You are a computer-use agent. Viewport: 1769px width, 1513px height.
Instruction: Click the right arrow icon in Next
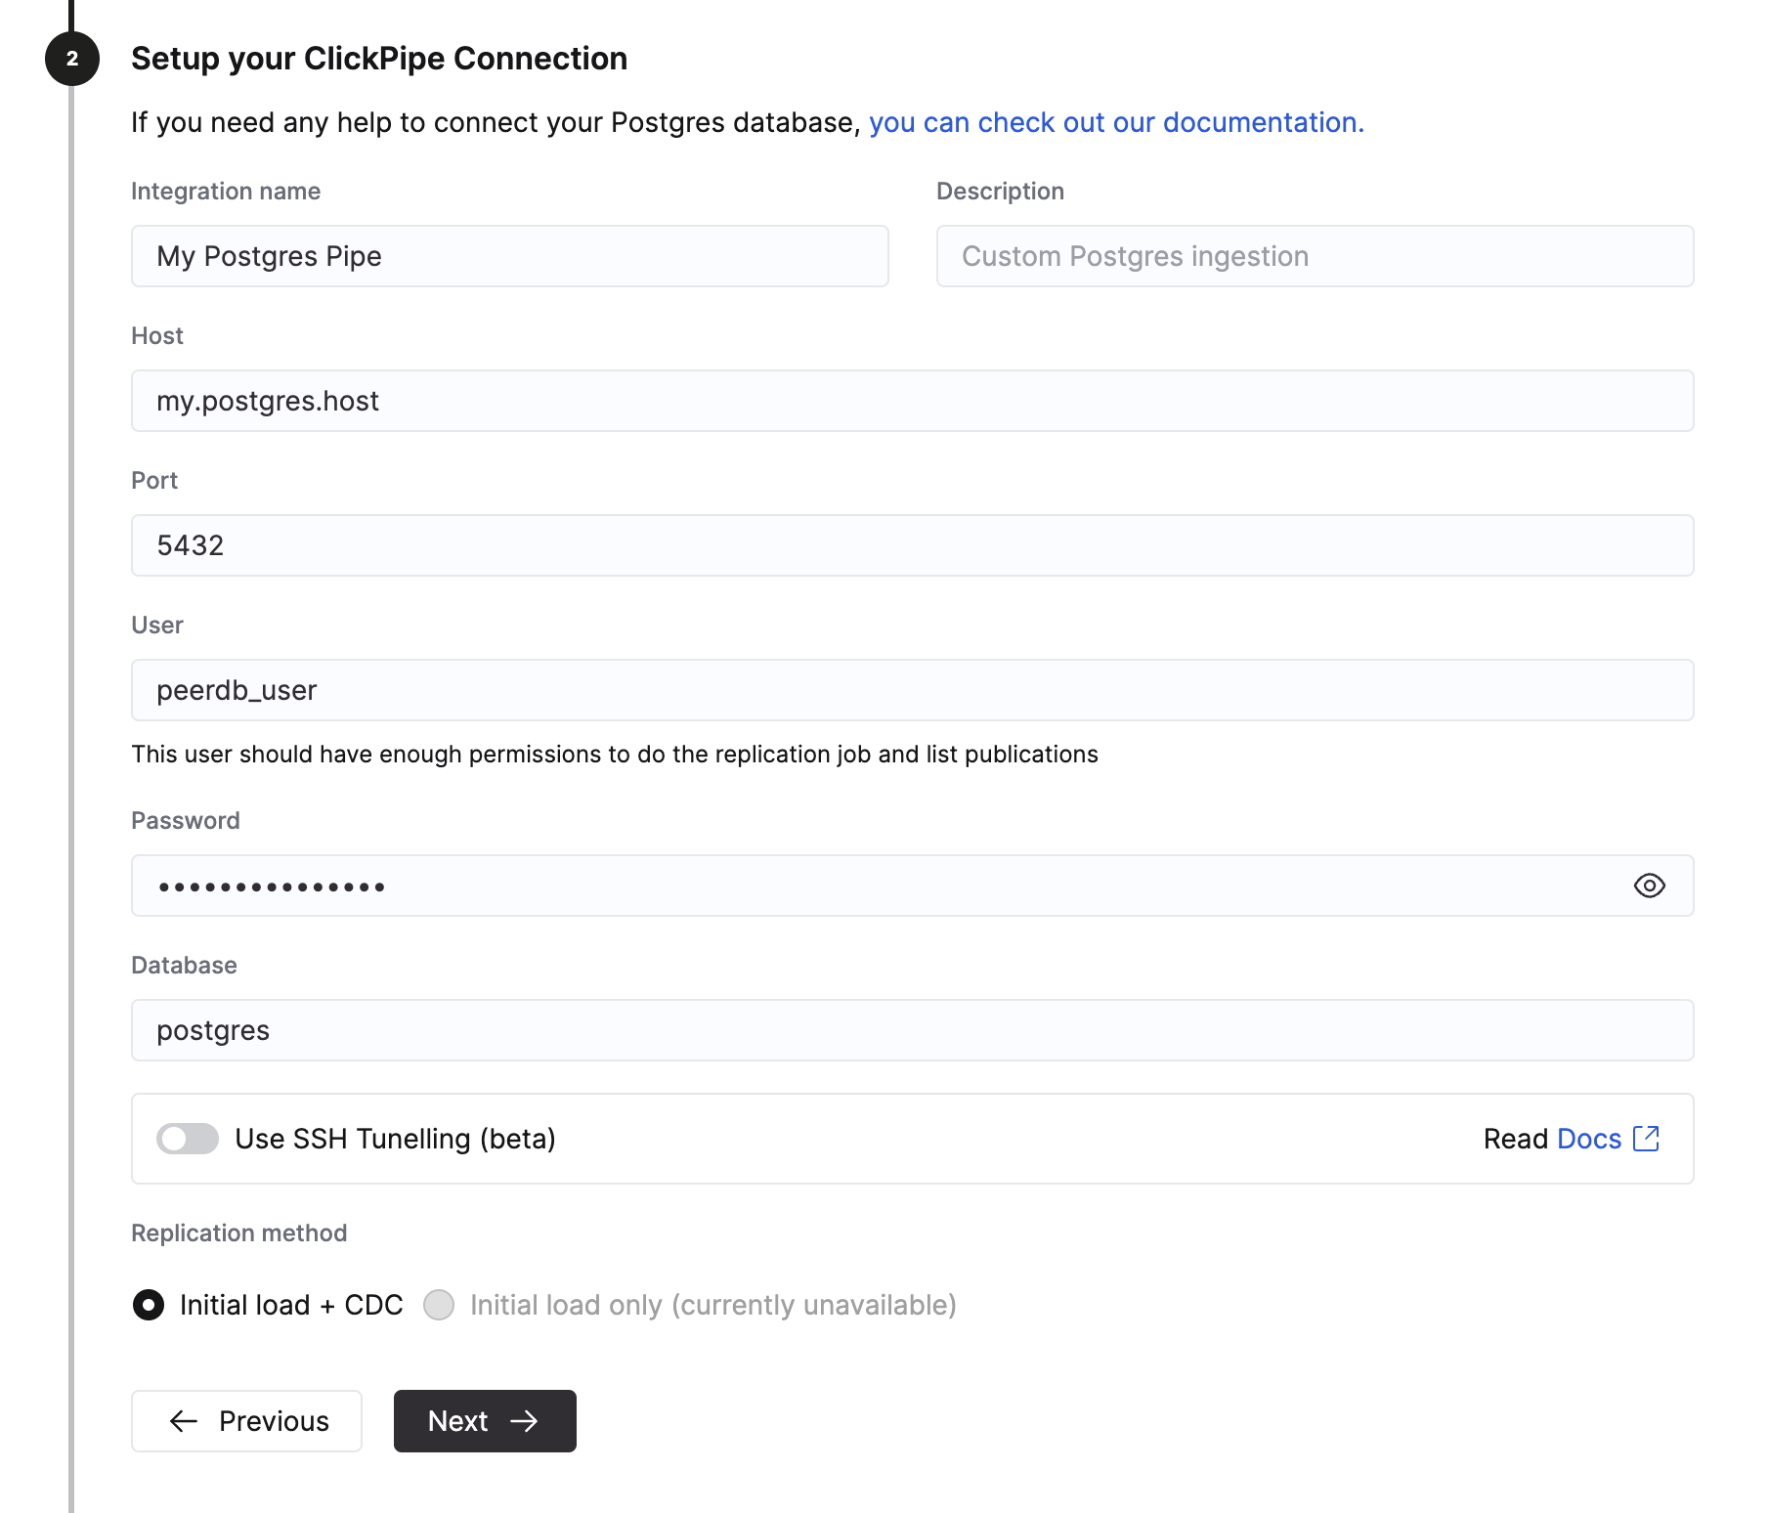tap(525, 1421)
